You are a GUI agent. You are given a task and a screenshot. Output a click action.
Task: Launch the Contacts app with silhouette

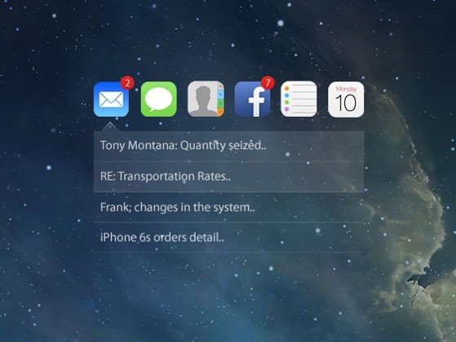(x=206, y=99)
